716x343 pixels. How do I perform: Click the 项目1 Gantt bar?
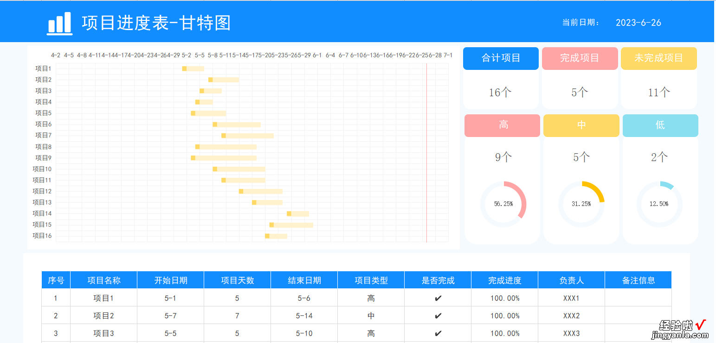point(193,69)
